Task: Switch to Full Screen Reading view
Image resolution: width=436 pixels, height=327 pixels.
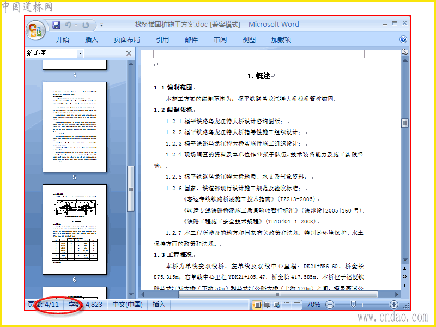Action: (x=267, y=305)
